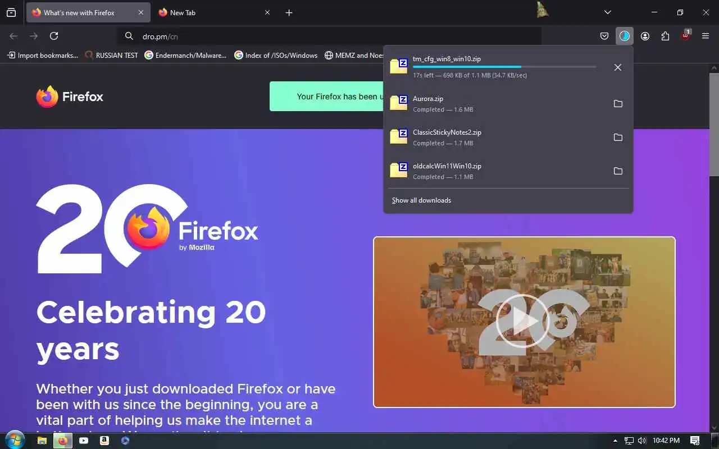This screenshot has height=449, width=719.
Task: Reload the current page
Action: click(x=54, y=36)
